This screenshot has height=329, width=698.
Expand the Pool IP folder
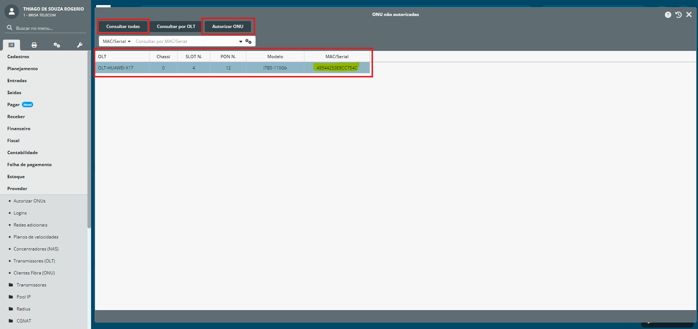pos(23,297)
